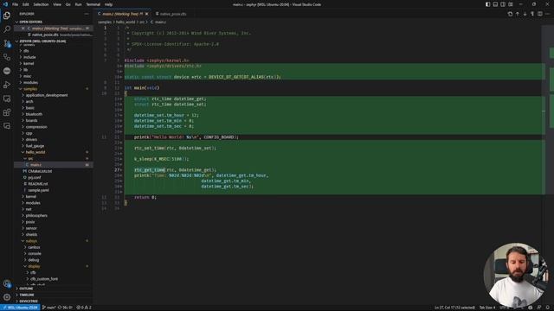The width and height of the screenshot is (554, 311).
Task: Click main.c in the breadcrumb
Action: tap(160, 22)
